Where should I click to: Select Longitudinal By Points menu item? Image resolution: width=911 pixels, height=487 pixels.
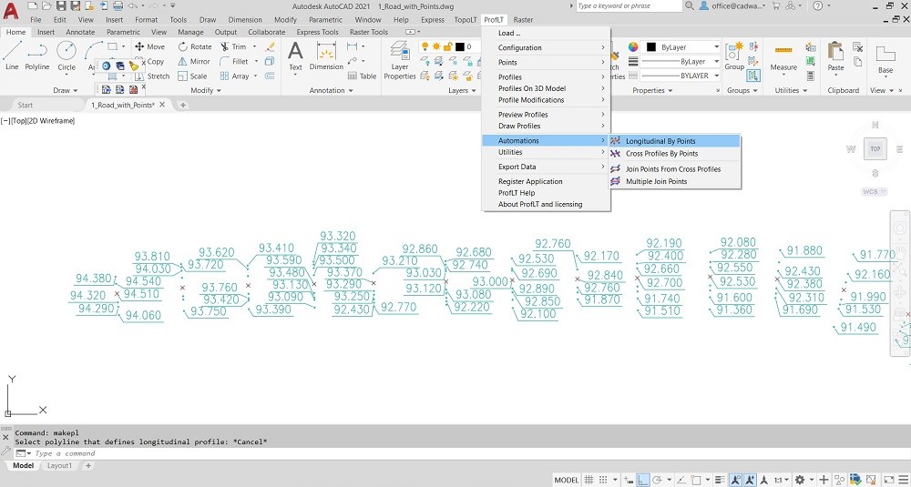pyautogui.click(x=674, y=141)
